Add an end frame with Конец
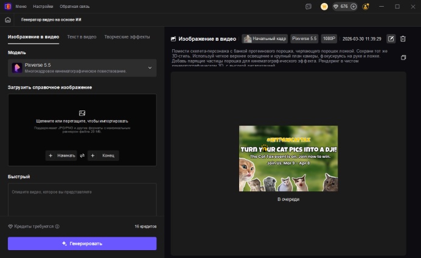Screen dimensions: 421x258 coord(103,155)
